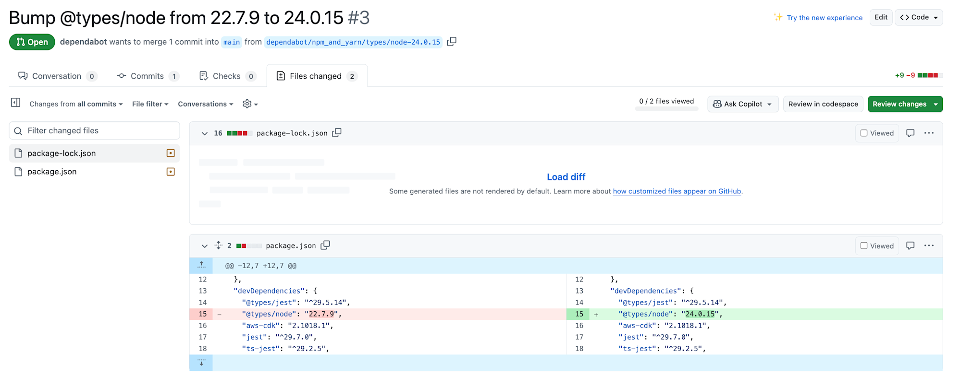Screen dimensions: 961x377
Task: Click Try the new experience link
Action: coord(825,18)
